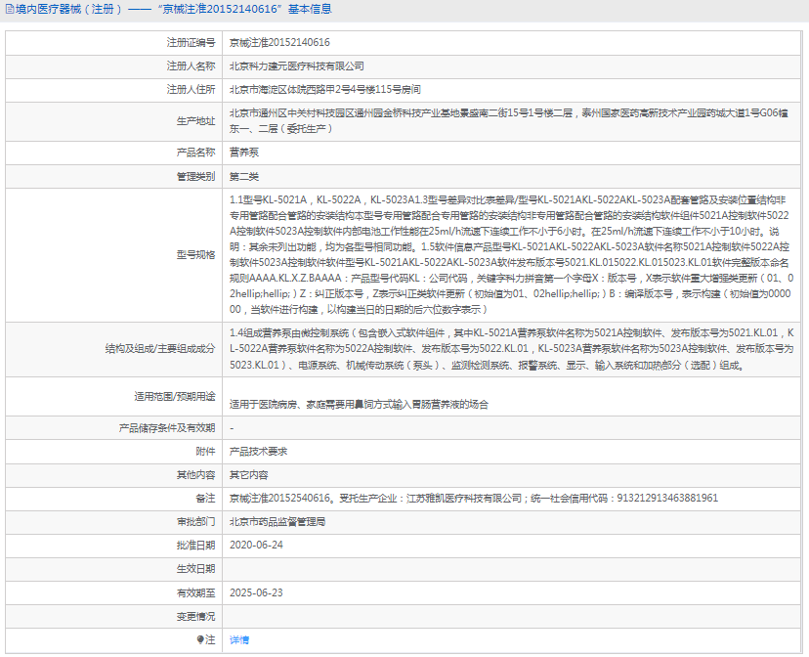Click the 审批部门 label
Screen dimensions: 809x657
click(196, 522)
